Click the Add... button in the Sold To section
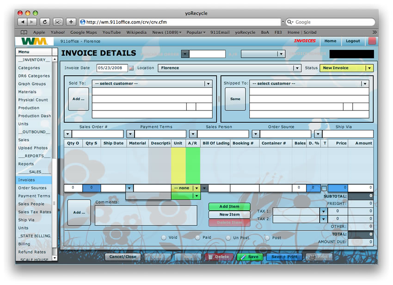This screenshot has width=393, height=285. [x=78, y=99]
